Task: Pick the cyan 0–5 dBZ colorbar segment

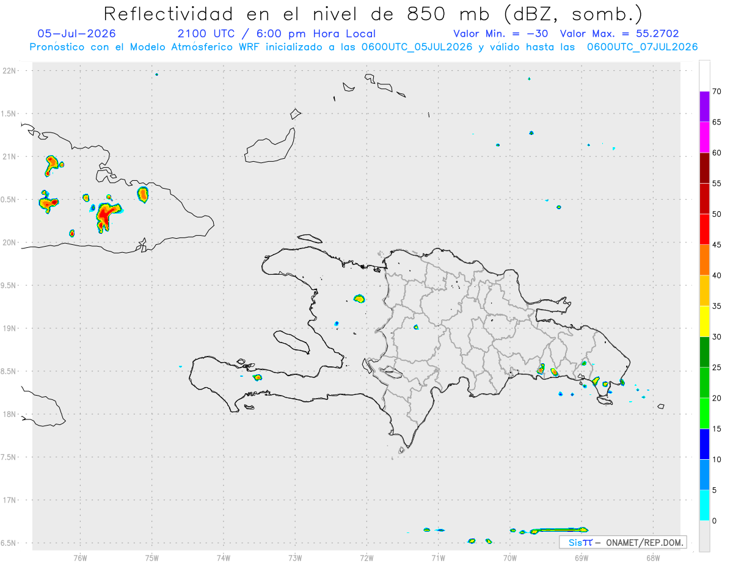Action: coord(704,506)
